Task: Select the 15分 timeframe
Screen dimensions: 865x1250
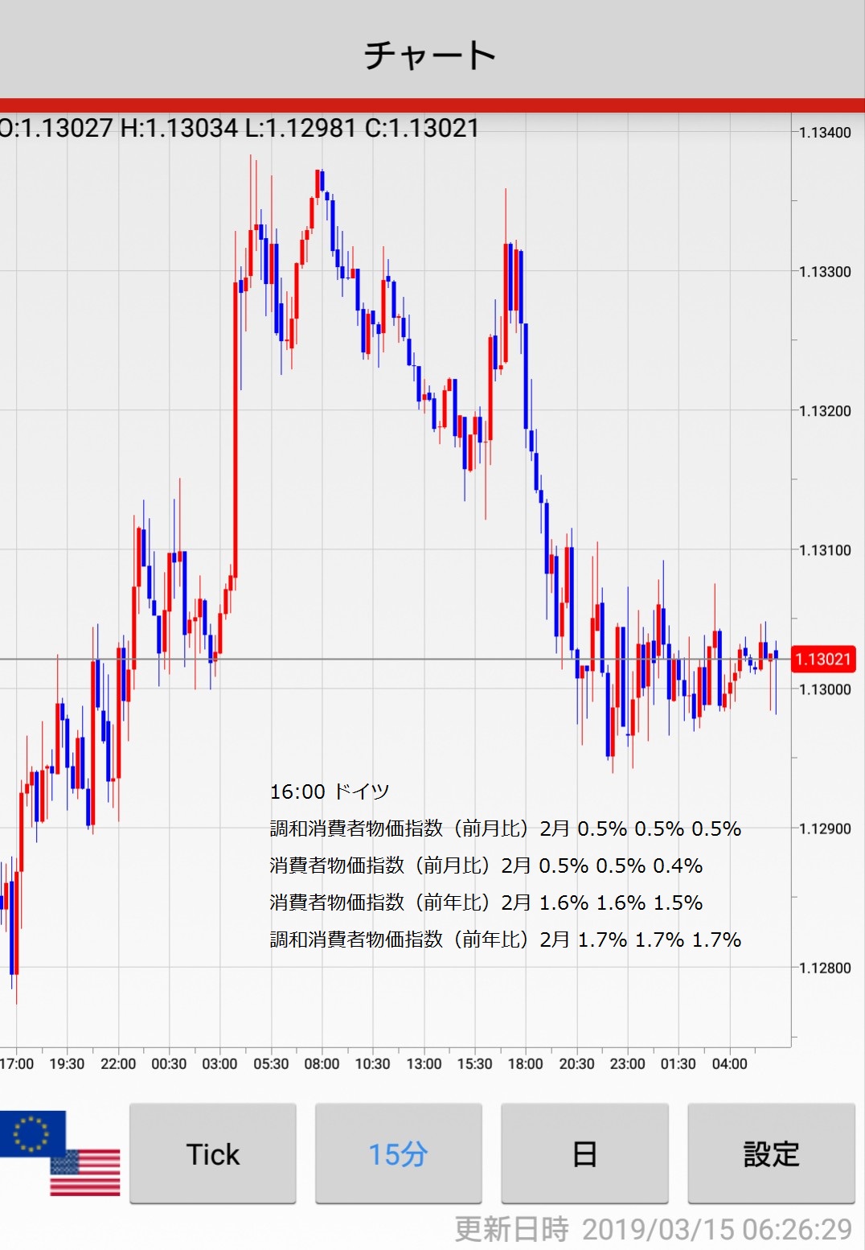Action: [x=398, y=1153]
